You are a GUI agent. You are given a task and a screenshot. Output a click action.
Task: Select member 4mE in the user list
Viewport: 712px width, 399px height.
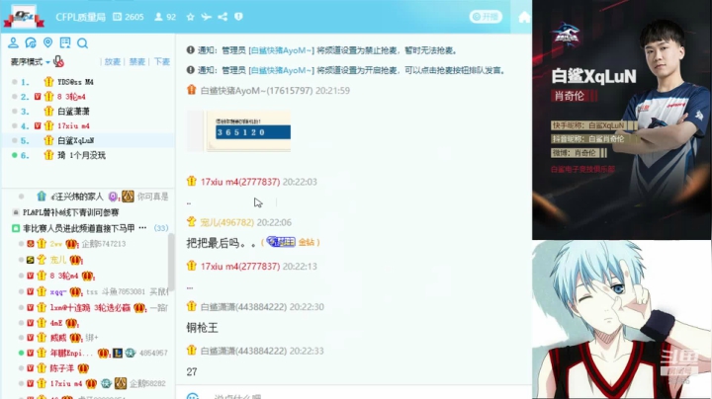pyautogui.click(x=56, y=323)
